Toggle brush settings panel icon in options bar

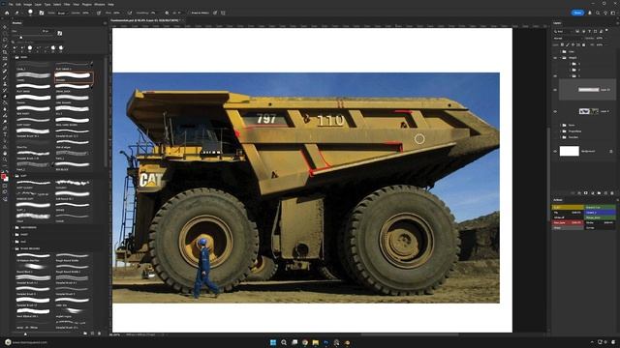[x=42, y=13]
